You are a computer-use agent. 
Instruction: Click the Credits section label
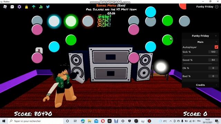click(x=200, y=85)
